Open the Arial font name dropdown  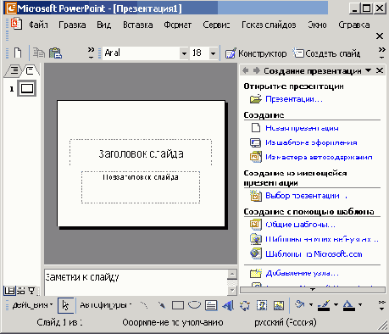(x=184, y=53)
